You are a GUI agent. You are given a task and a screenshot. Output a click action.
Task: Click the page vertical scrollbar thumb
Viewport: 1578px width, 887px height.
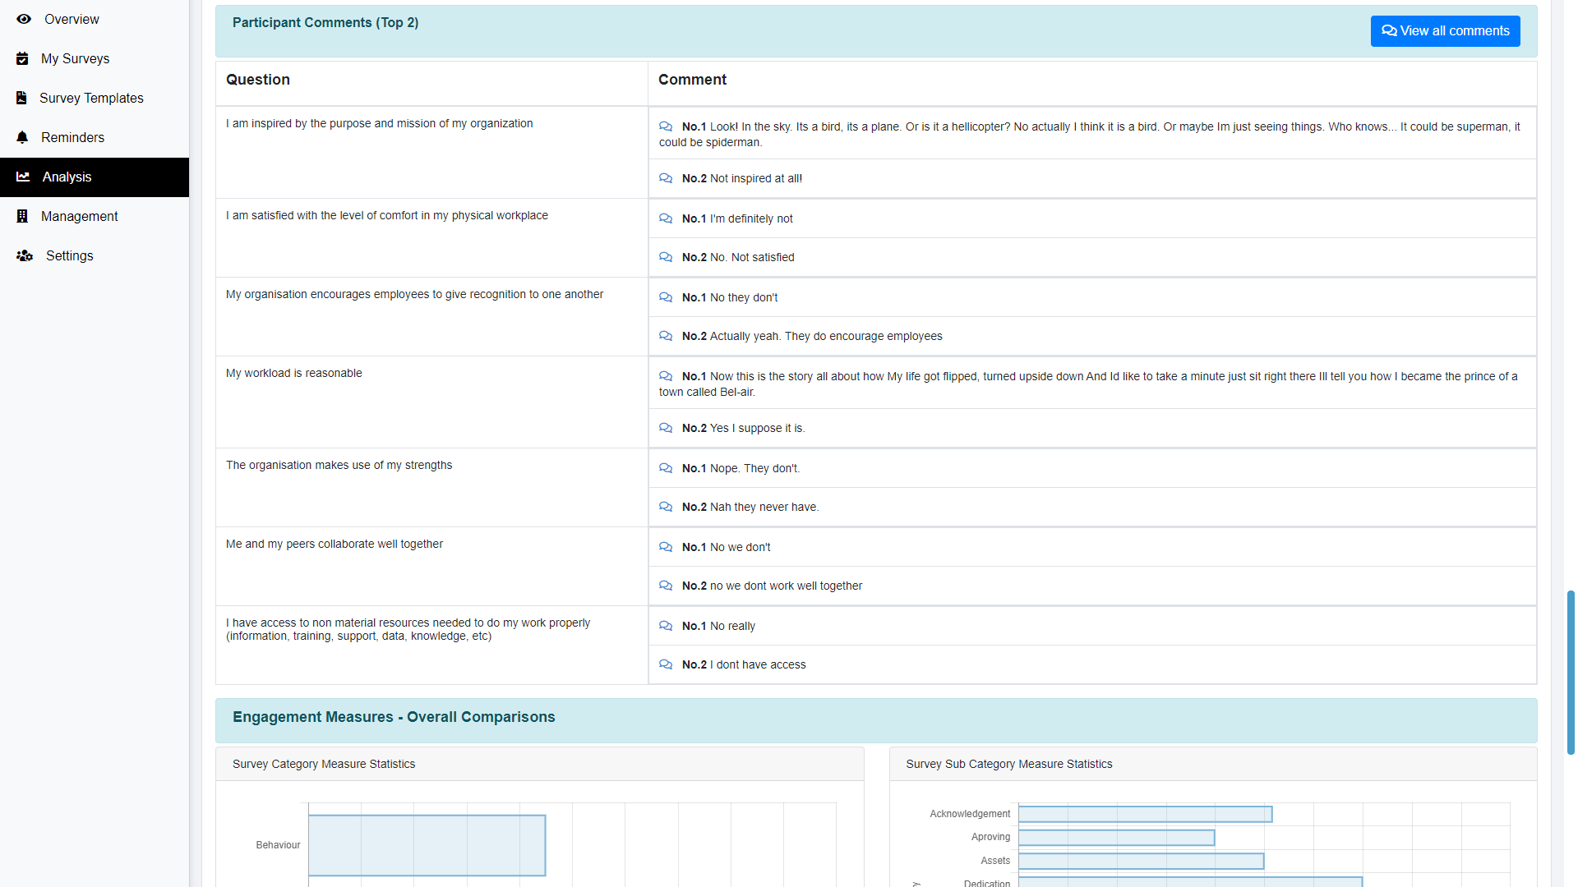[1571, 672]
